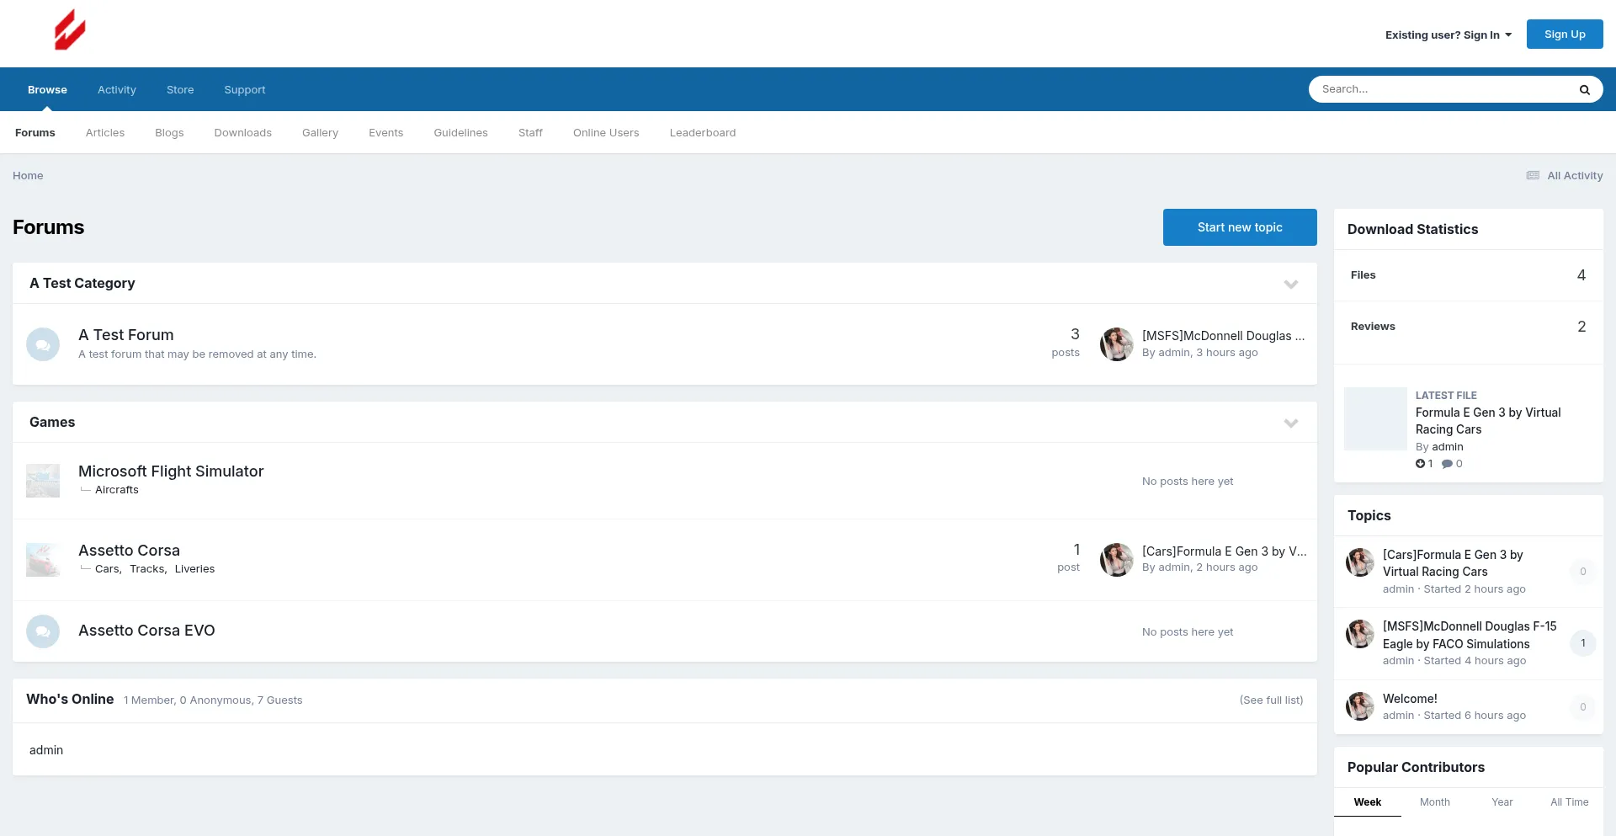Click admin's avatar next to the MSFS topic

[1359, 634]
